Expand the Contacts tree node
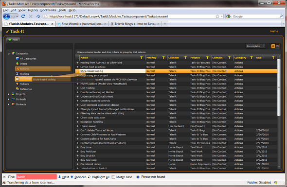Viewport: 287px width, 187px height. pyautogui.click(x=9, y=104)
